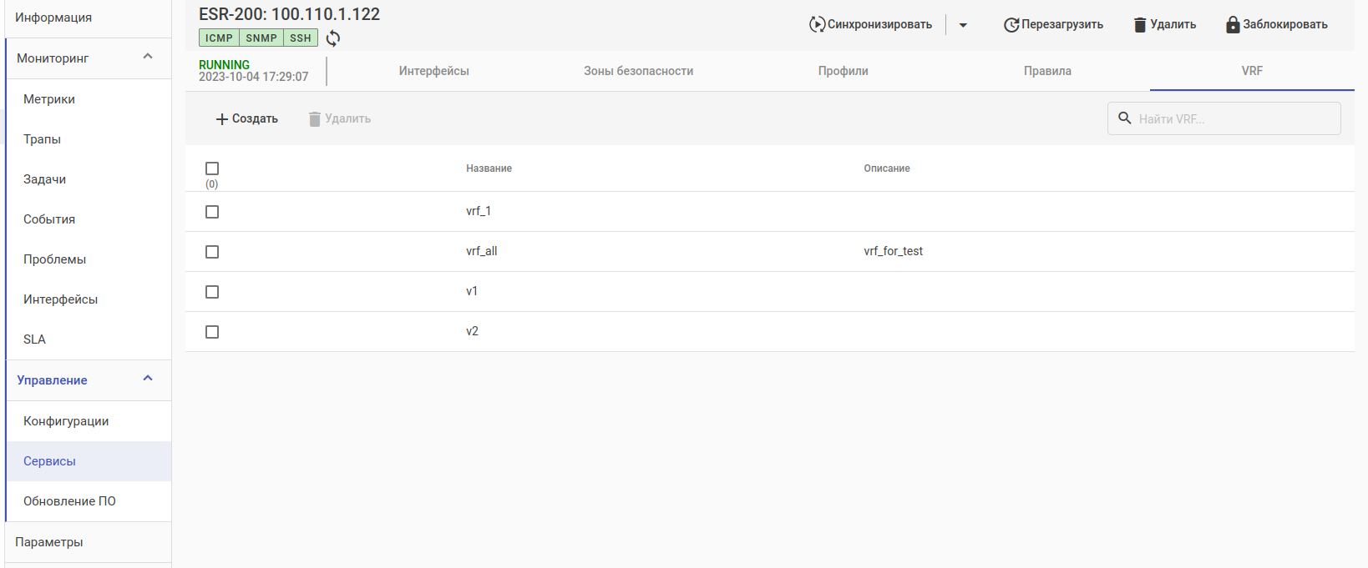Click the SNMP status badge
Screen dimensions: 1368x568
[261, 38]
